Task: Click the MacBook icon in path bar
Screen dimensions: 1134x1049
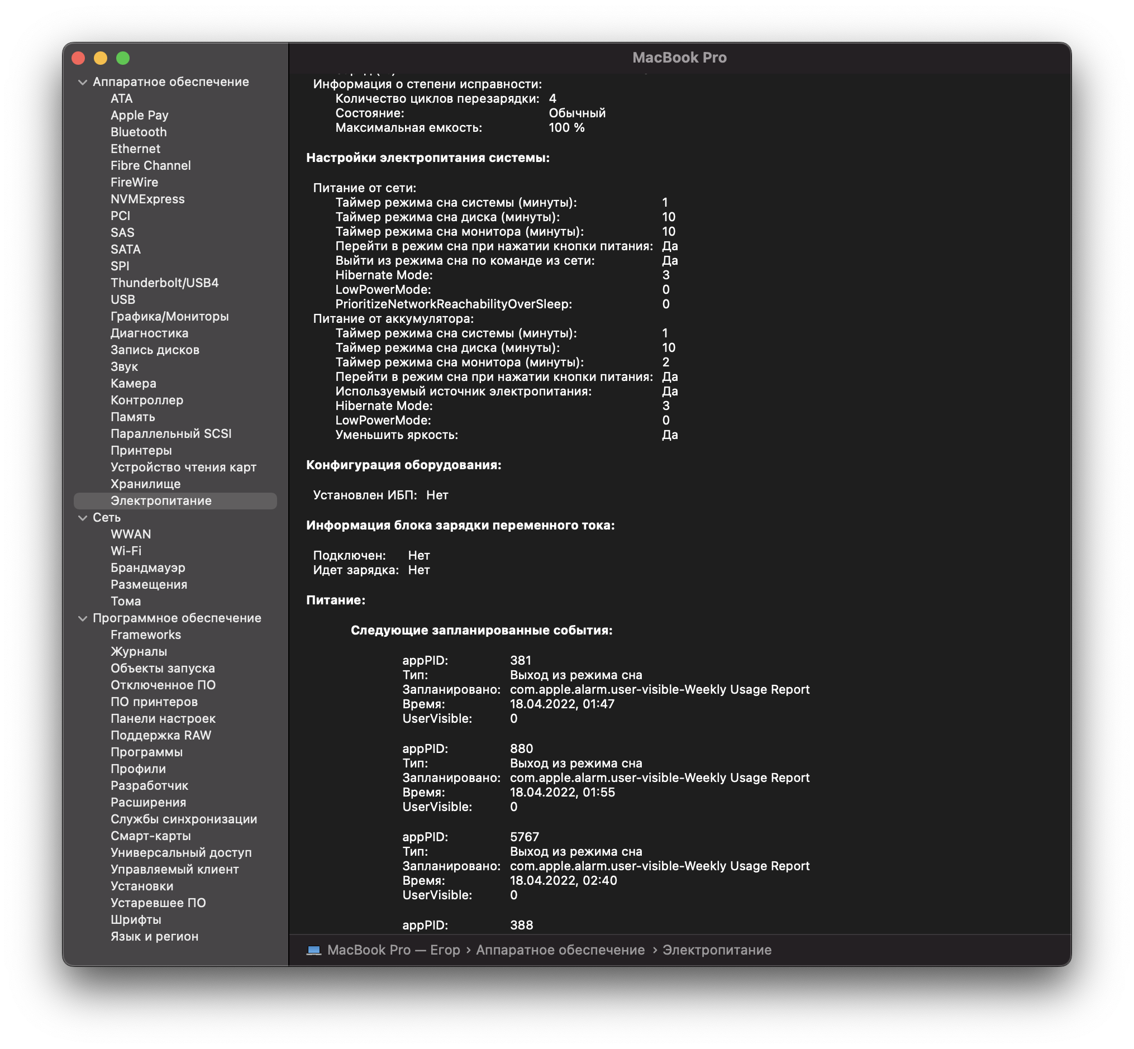Action: (x=314, y=950)
